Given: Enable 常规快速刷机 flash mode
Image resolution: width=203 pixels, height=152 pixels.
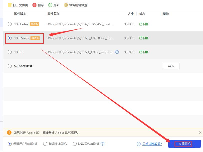Looking at the screenshot, I should tap(45, 144).
